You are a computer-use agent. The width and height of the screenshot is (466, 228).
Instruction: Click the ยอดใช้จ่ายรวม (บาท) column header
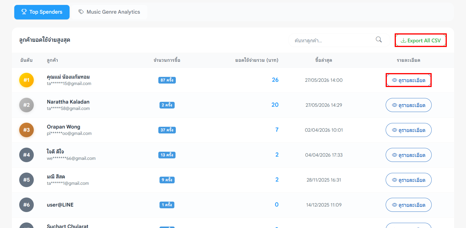(x=257, y=60)
